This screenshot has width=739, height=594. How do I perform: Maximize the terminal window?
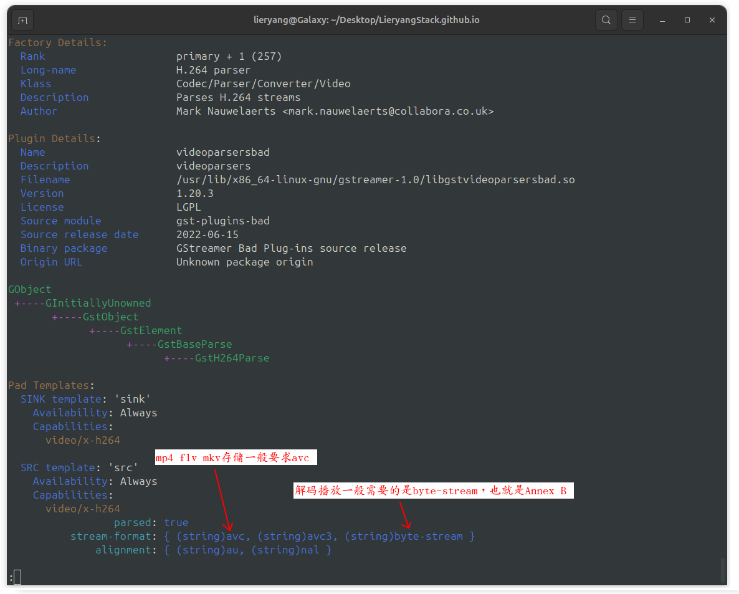687,21
